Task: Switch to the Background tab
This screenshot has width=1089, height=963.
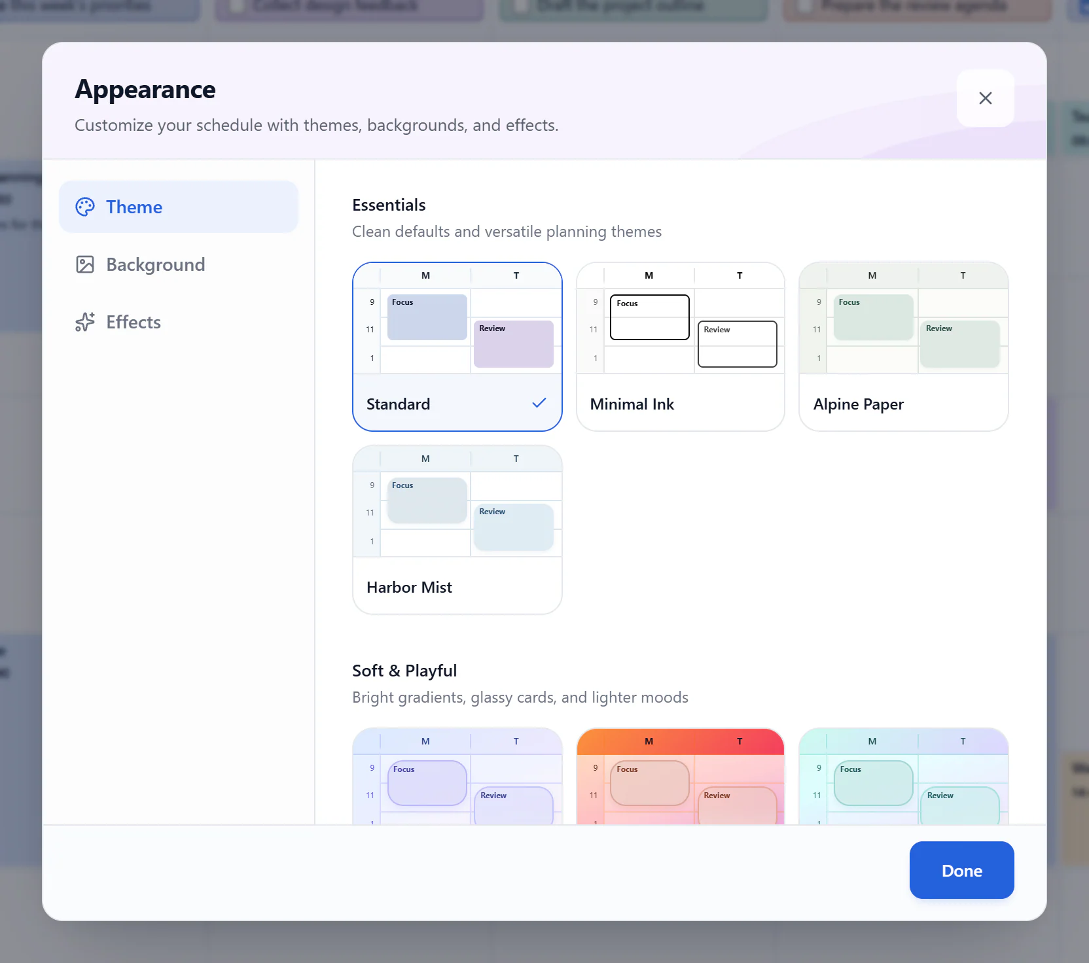Action: click(x=179, y=264)
